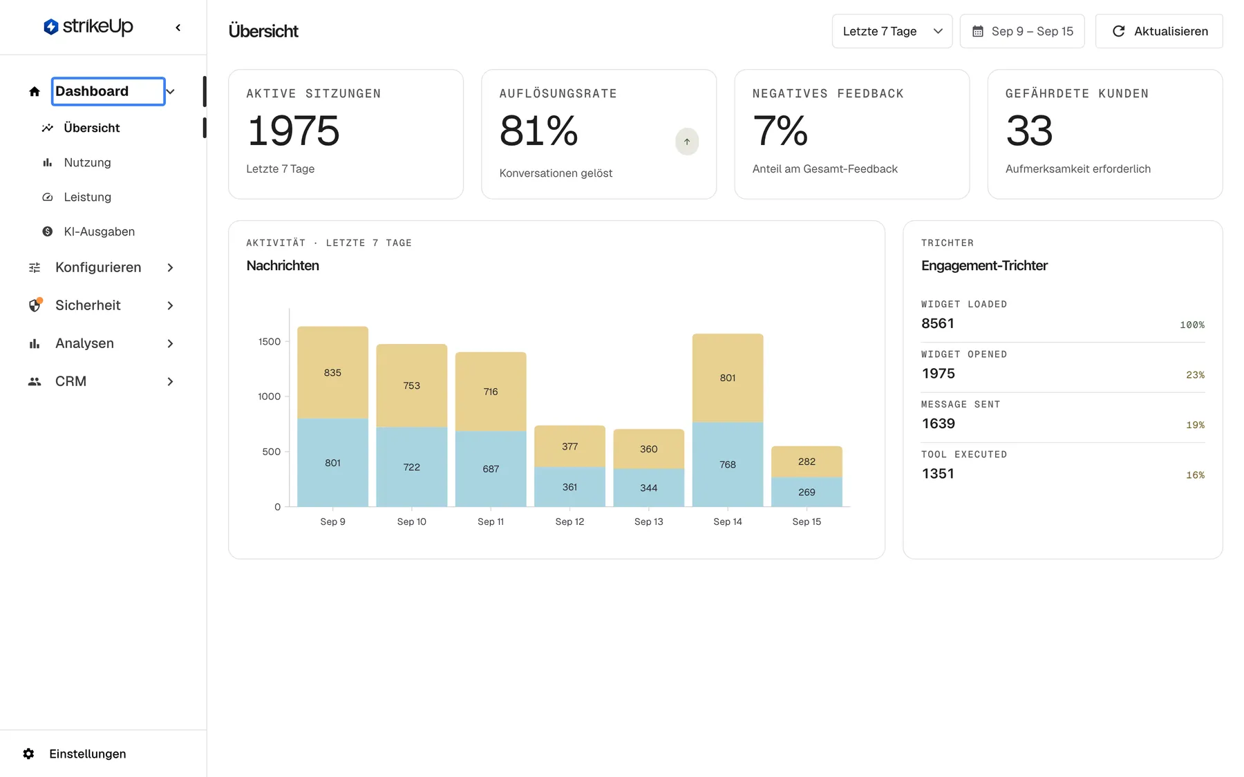Open Einstellungen in the sidebar footer
The image size is (1244, 777).
click(x=87, y=754)
